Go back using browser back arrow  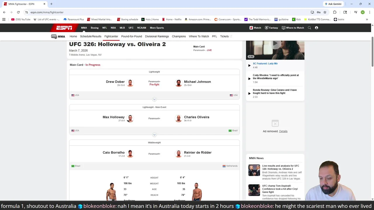point(4,12)
